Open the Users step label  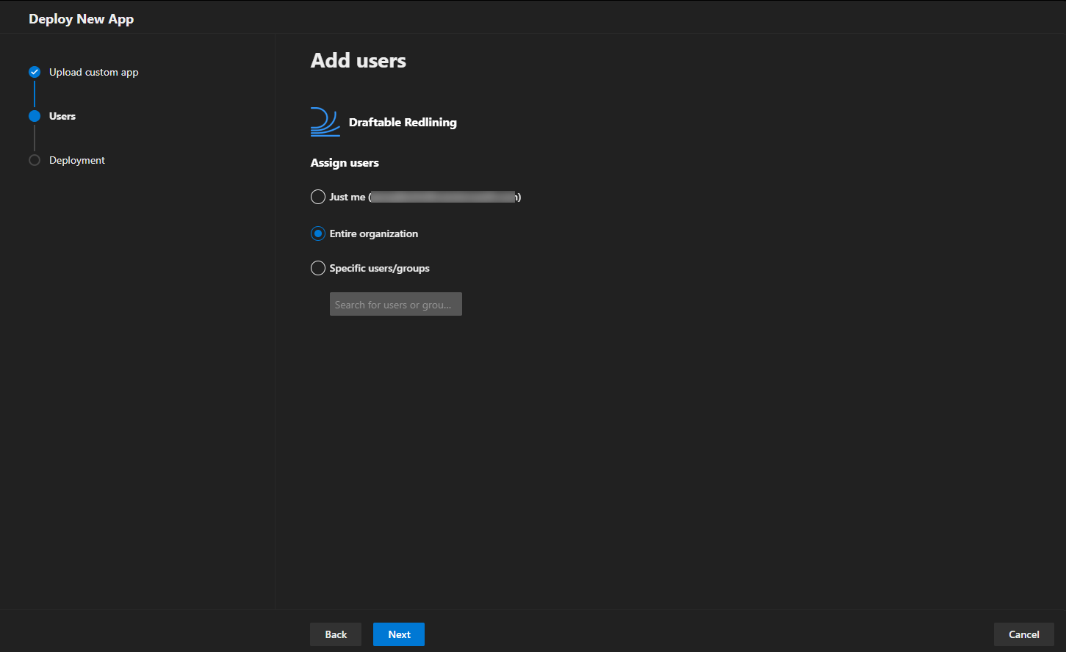coord(62,116)
